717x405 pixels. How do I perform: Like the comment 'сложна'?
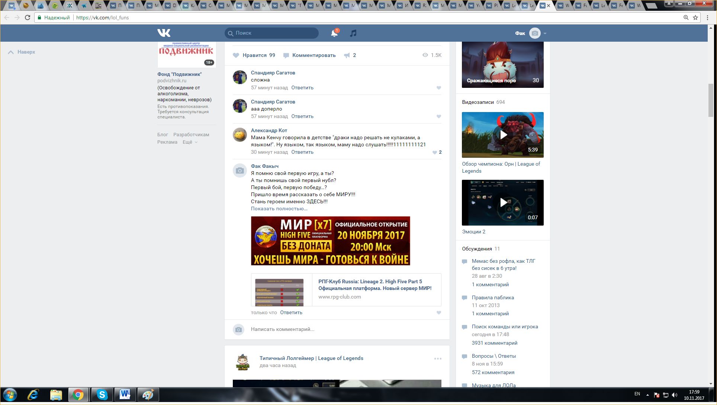439,88
